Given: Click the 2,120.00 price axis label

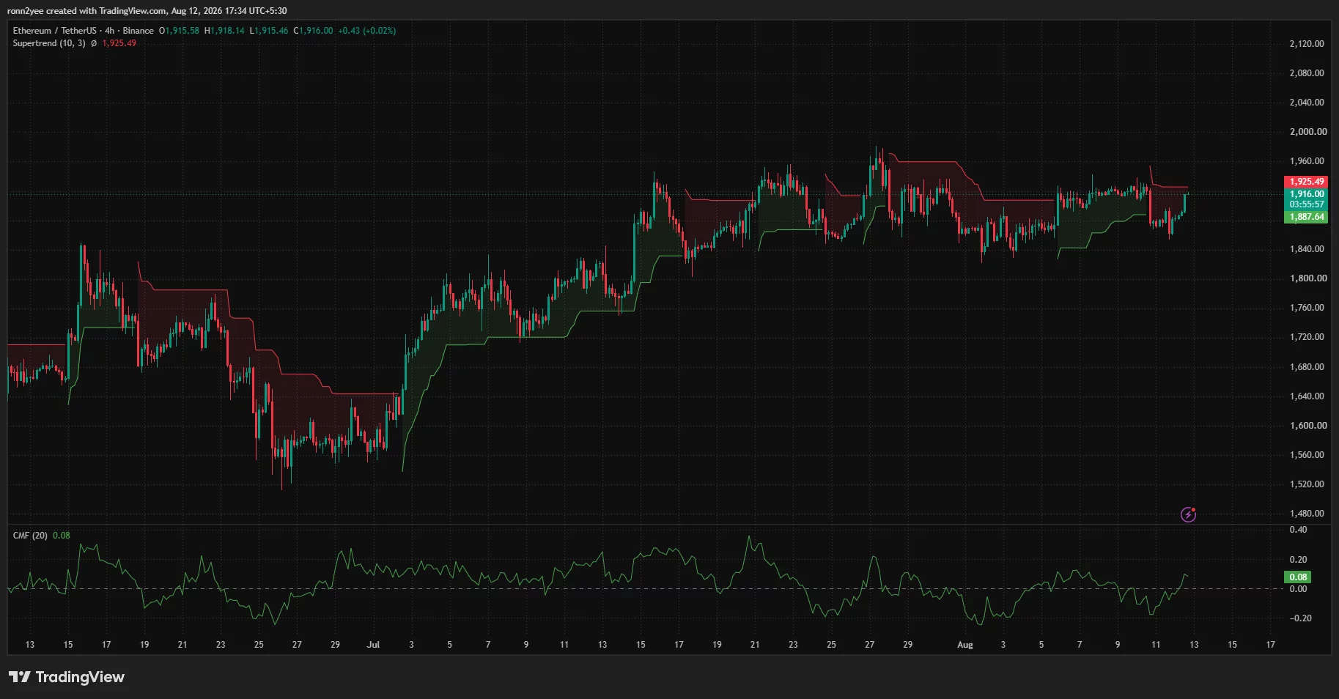Looking at the screenshot, I should [1307, 44].
